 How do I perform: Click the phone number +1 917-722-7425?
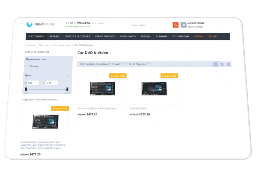point(78,23)
